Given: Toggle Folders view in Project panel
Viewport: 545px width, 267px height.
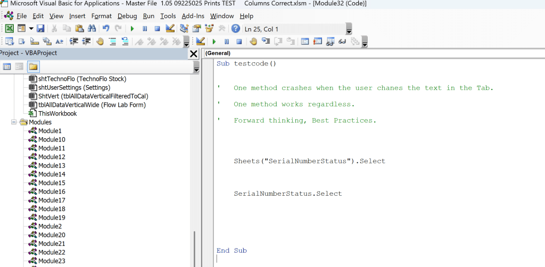Looking at the screenshot, I should point(33,66).
